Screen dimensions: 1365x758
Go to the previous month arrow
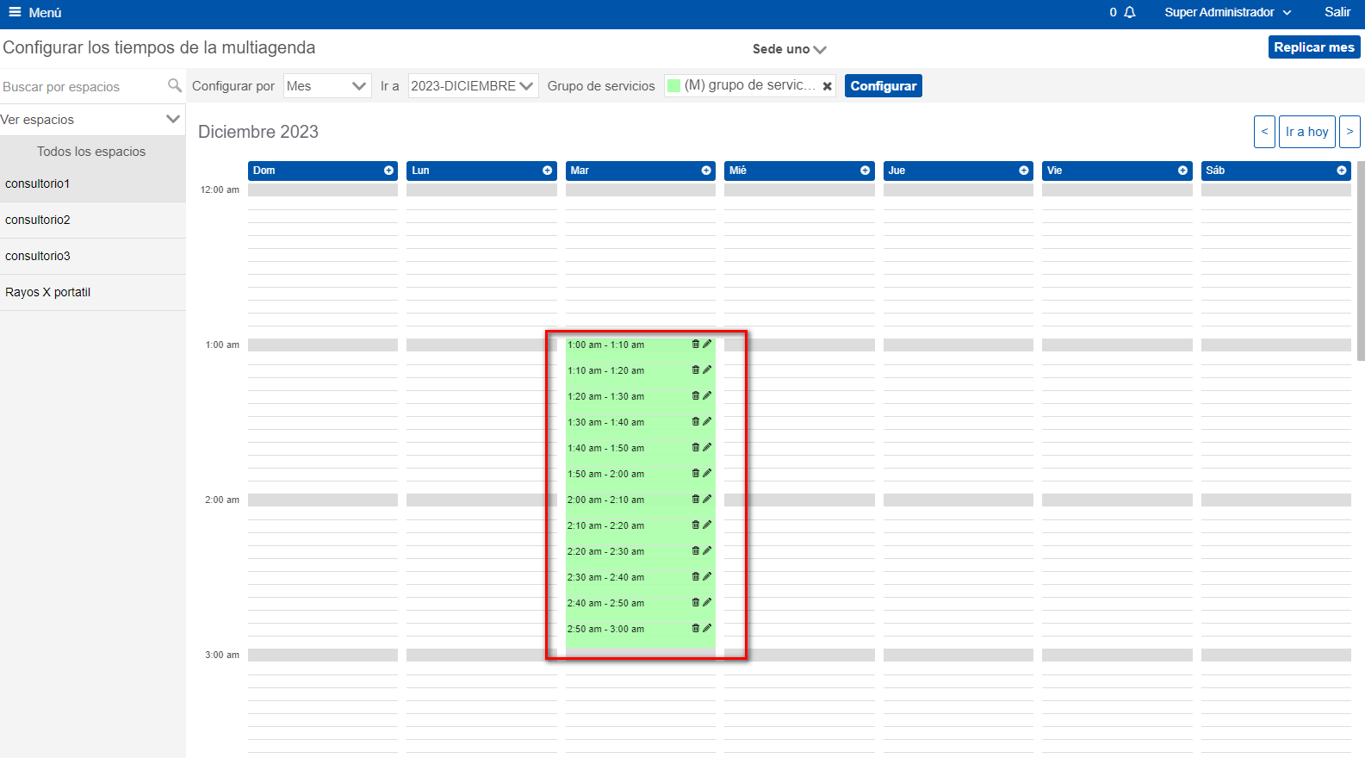click(x=1264, y=132)
